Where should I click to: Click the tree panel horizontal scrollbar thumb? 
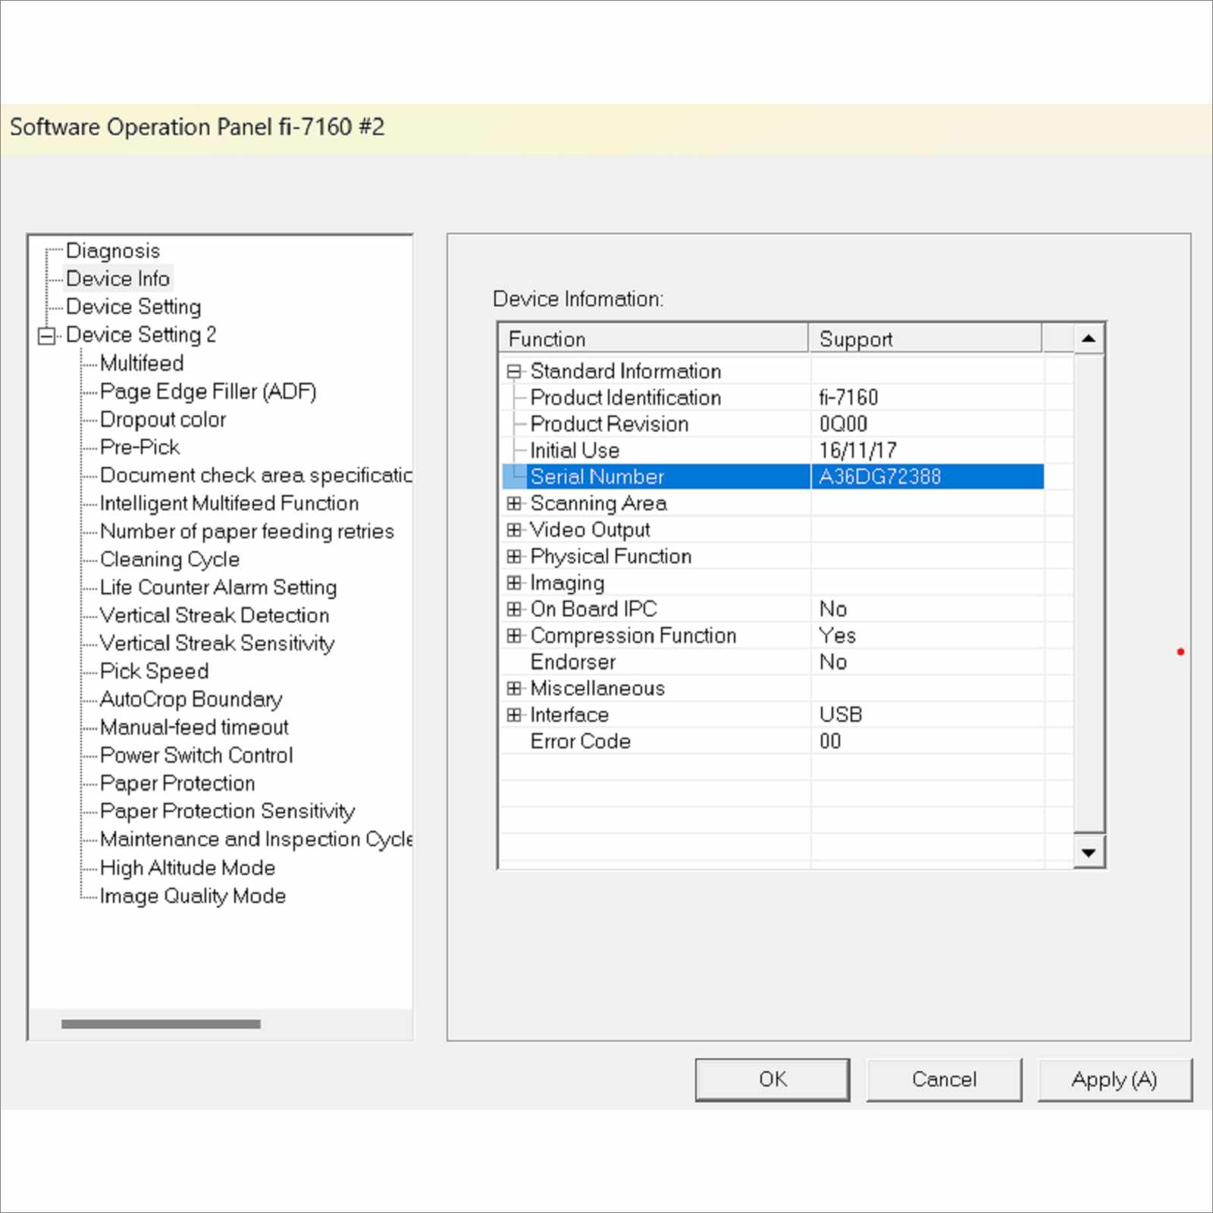(x=161, y=1024)
